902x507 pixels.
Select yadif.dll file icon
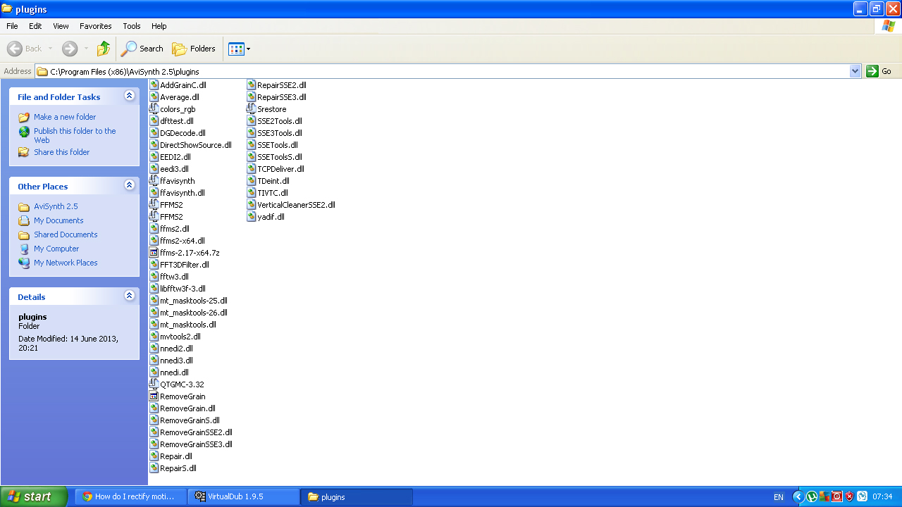251,217
